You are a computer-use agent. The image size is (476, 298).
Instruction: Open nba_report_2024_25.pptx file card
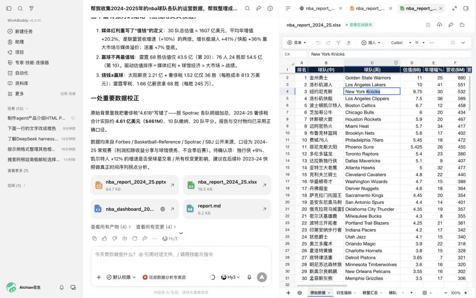point(135,185)
